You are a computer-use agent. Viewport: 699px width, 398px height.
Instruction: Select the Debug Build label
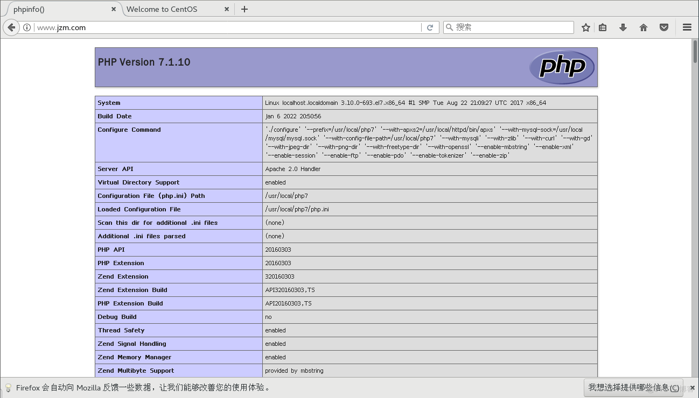[x=117, y=317]
